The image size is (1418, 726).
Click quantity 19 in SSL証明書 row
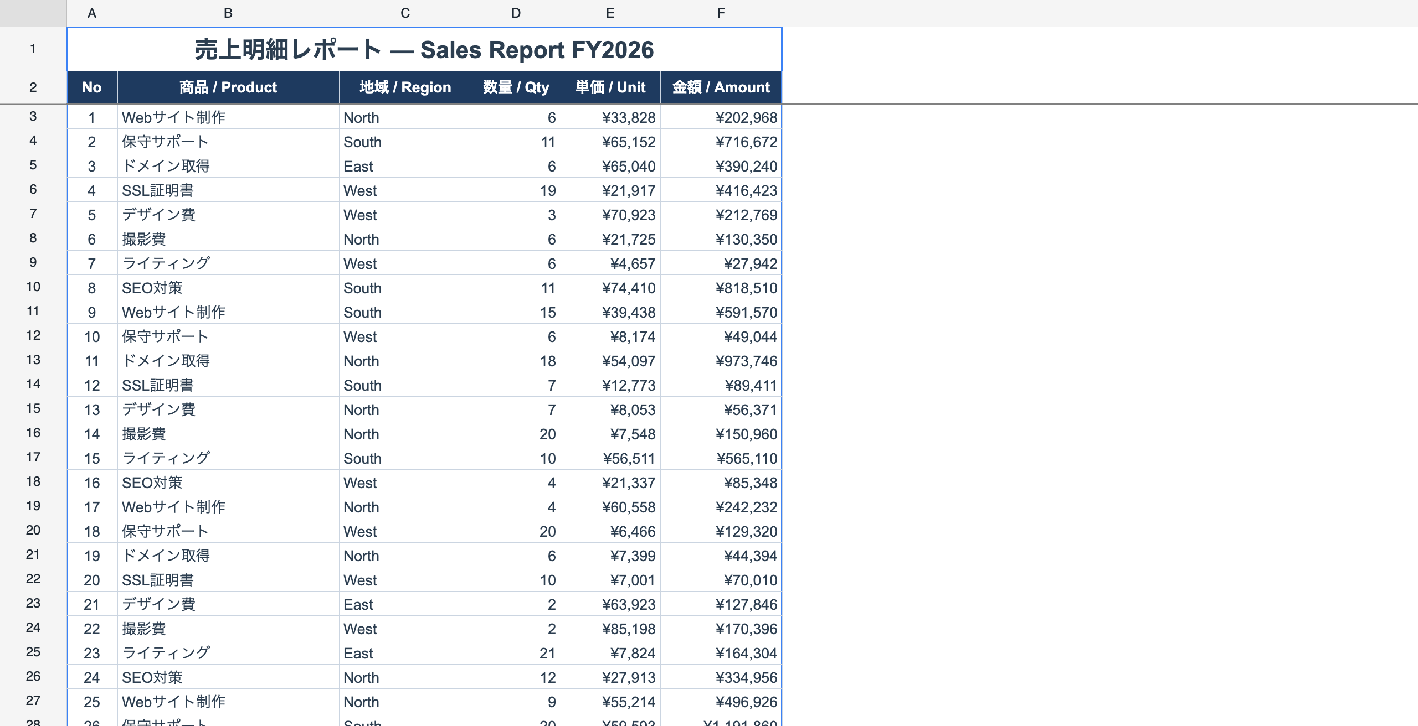click(516, 190)
